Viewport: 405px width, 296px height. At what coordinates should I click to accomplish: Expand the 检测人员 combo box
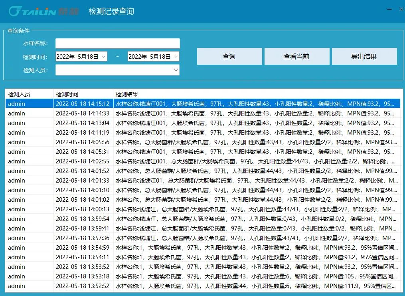pos(176,70)
